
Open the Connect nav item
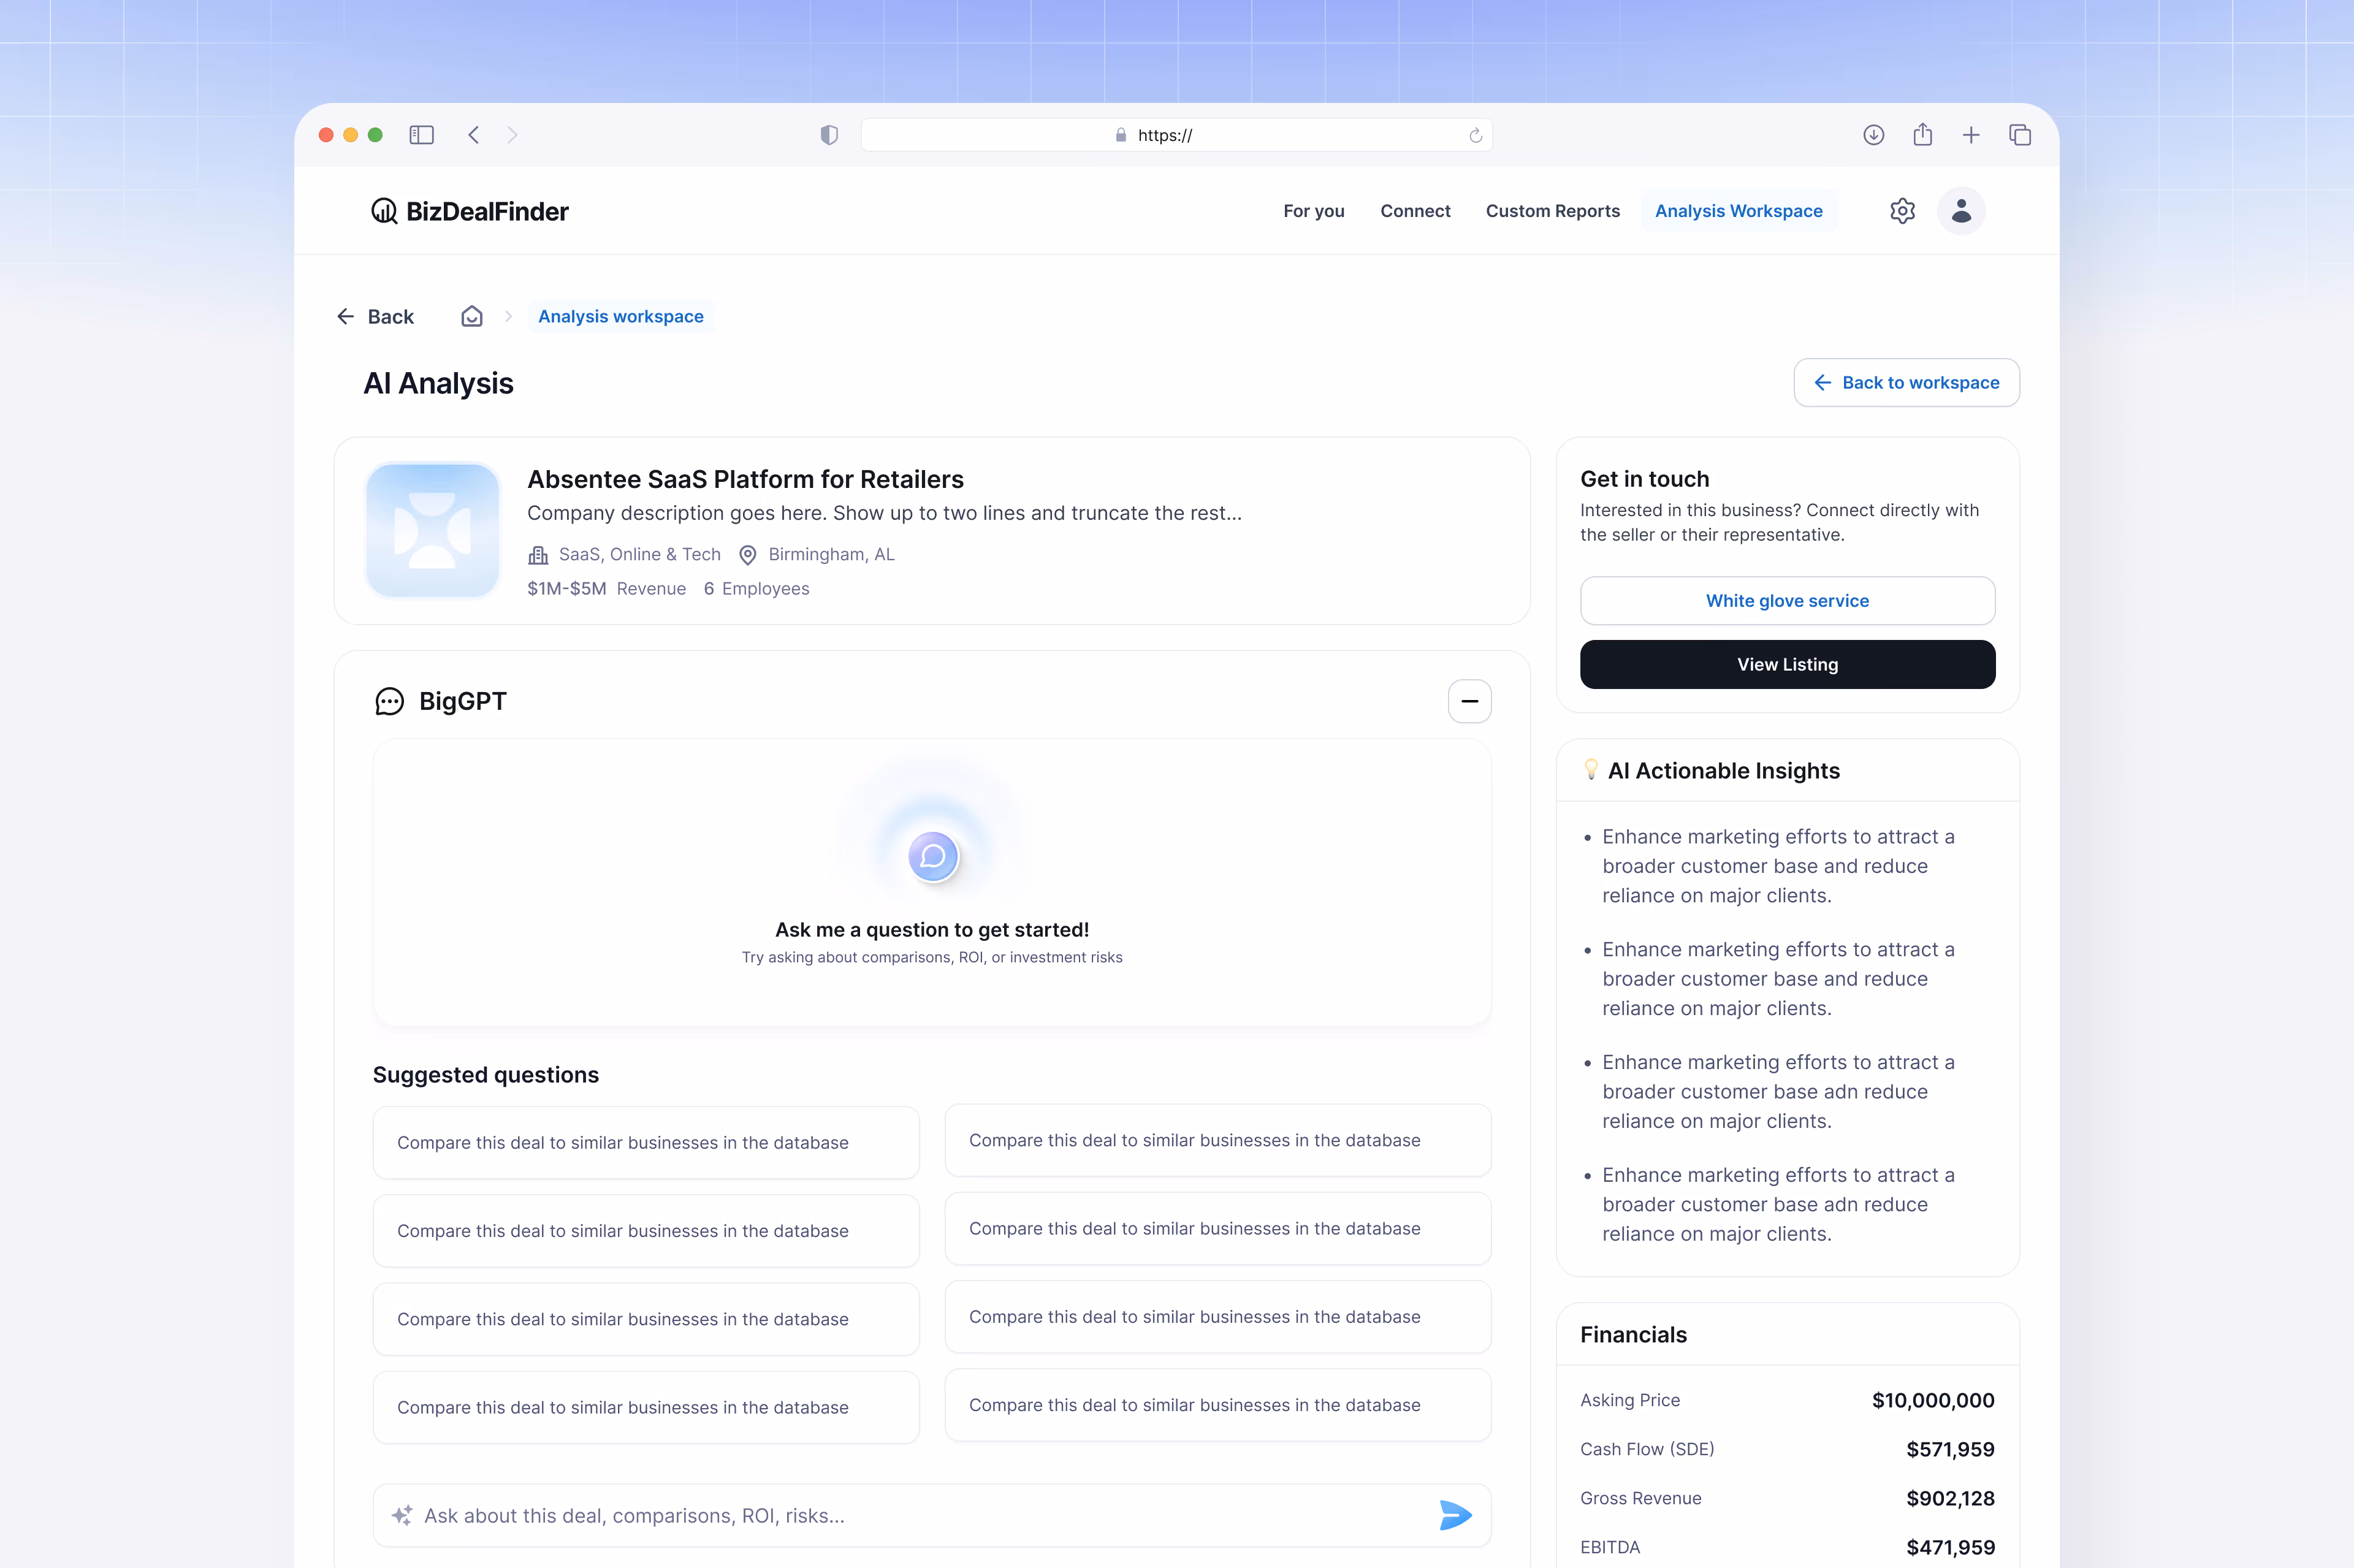click(1415, 211)
